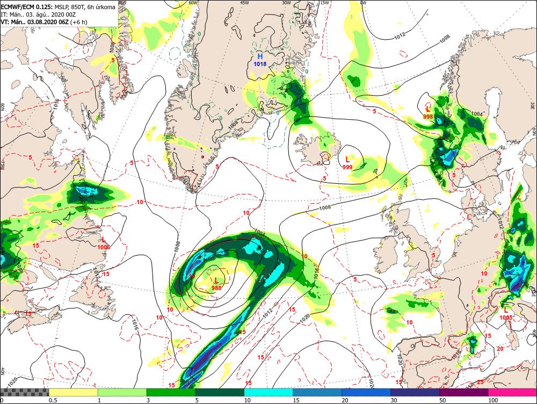The height and width of the screenshot is (404, 537).
Task: Select the L 999 low near Iceland
Action: tap(347, 163)
